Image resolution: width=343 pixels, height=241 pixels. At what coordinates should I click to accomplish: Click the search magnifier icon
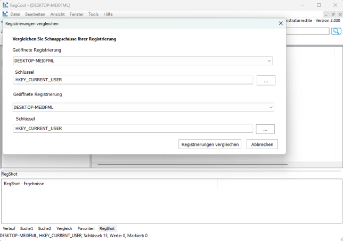(x=336, y=31)
